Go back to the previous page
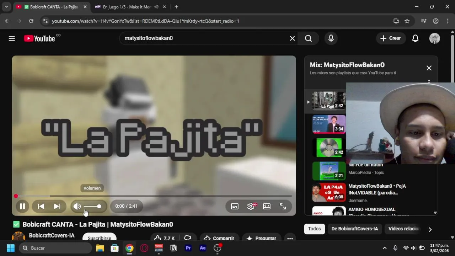Viewport: 455px width, 256px height. point(7,21)
